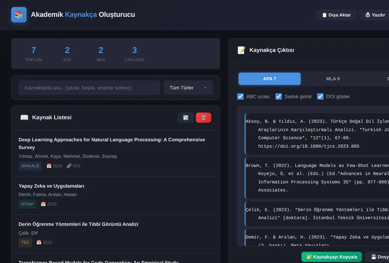Uncheck the Sarkık girinti option
The width and height of the screenshot is (389, 263).
point(278,96)
